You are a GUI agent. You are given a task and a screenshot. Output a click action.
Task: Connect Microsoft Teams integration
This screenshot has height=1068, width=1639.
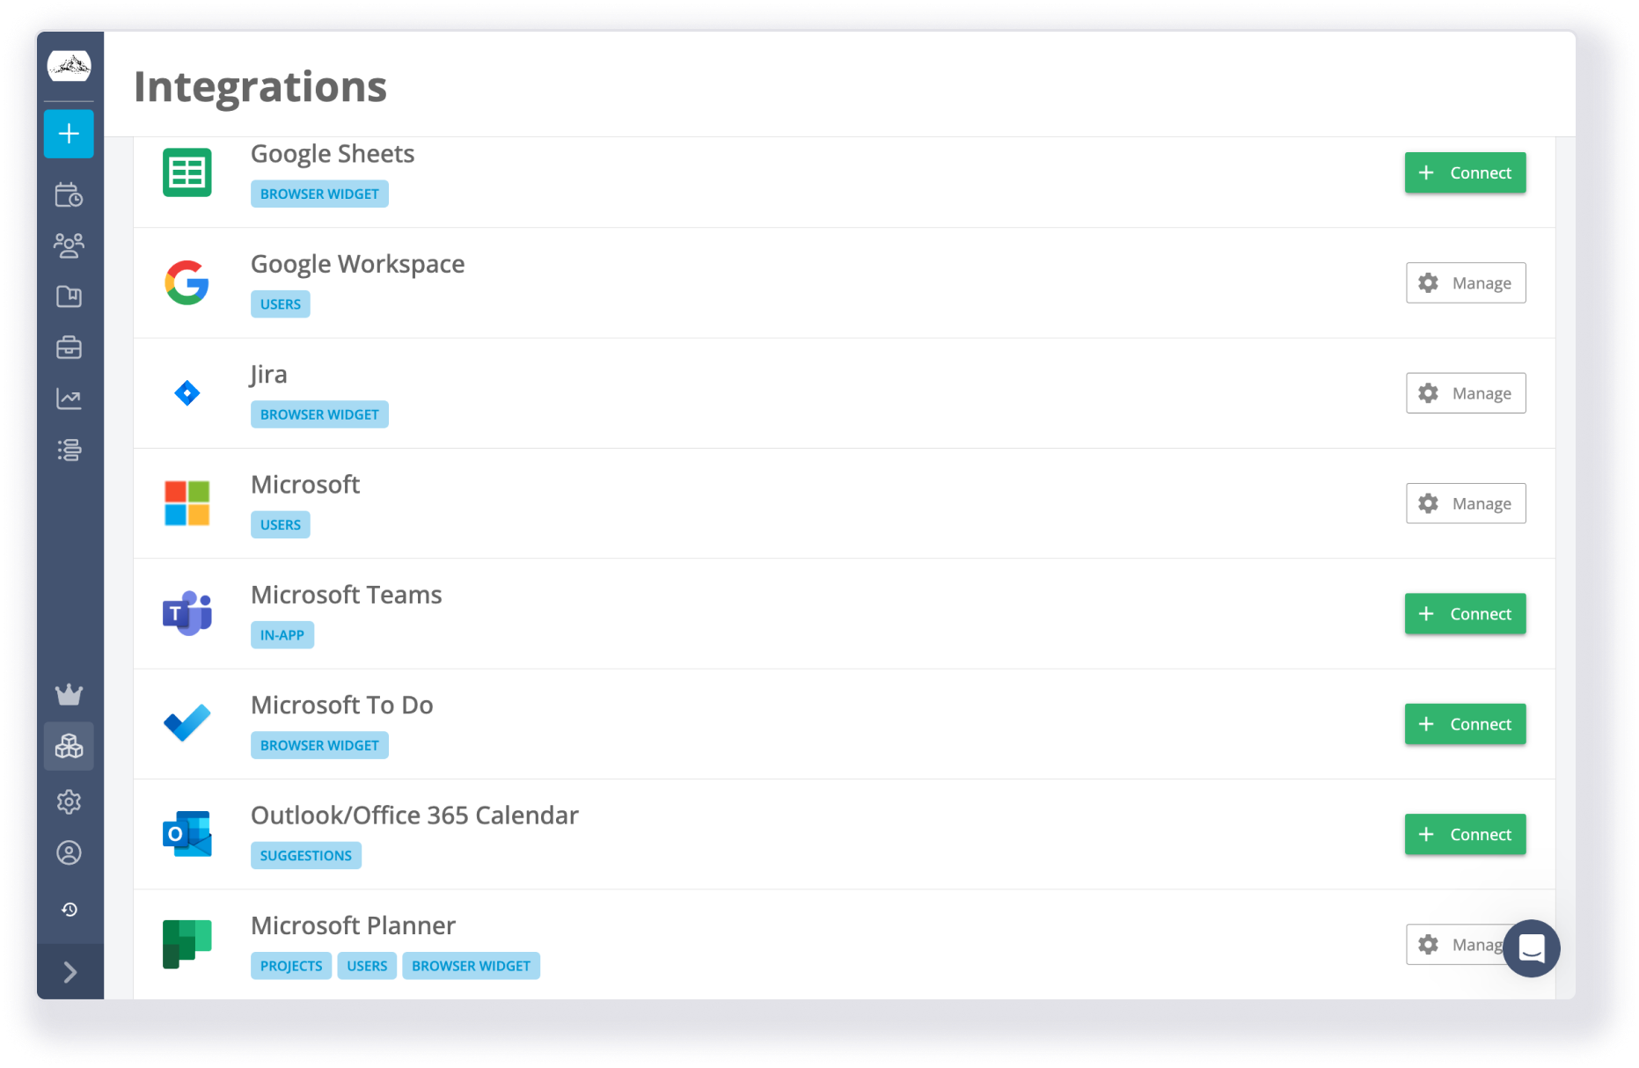pyautogui.click(x=1465, y=614)
